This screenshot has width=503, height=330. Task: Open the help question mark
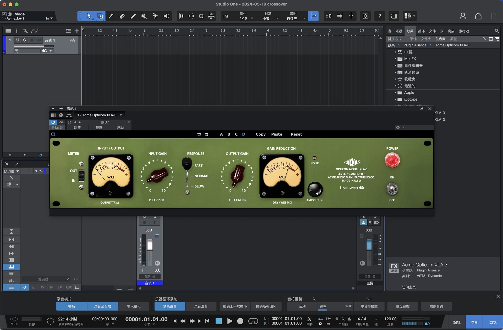click(x=379, y=16)
